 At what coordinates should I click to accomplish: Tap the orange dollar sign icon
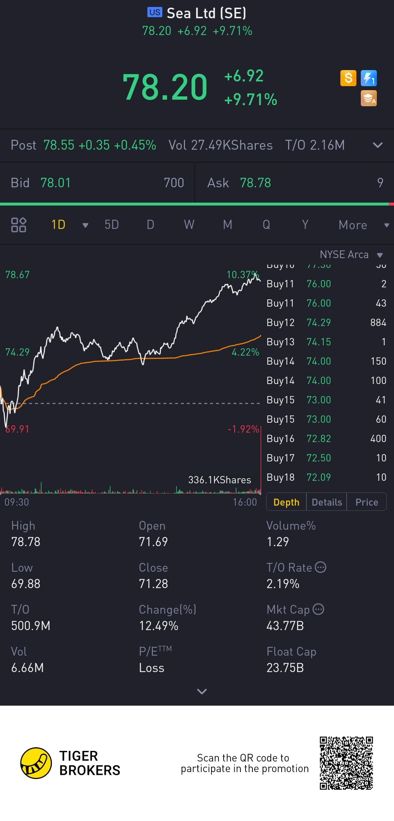point(348,78)
